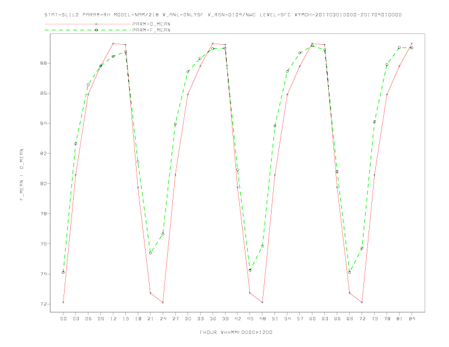Click the O_MEAN plus marker at hour 72
Viewport: 449px width, 347px height.
(362, 302)
